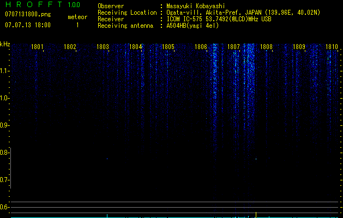Screen dimensions: 343x218
Task: Click the meteor label
Action: click(77, 17)
